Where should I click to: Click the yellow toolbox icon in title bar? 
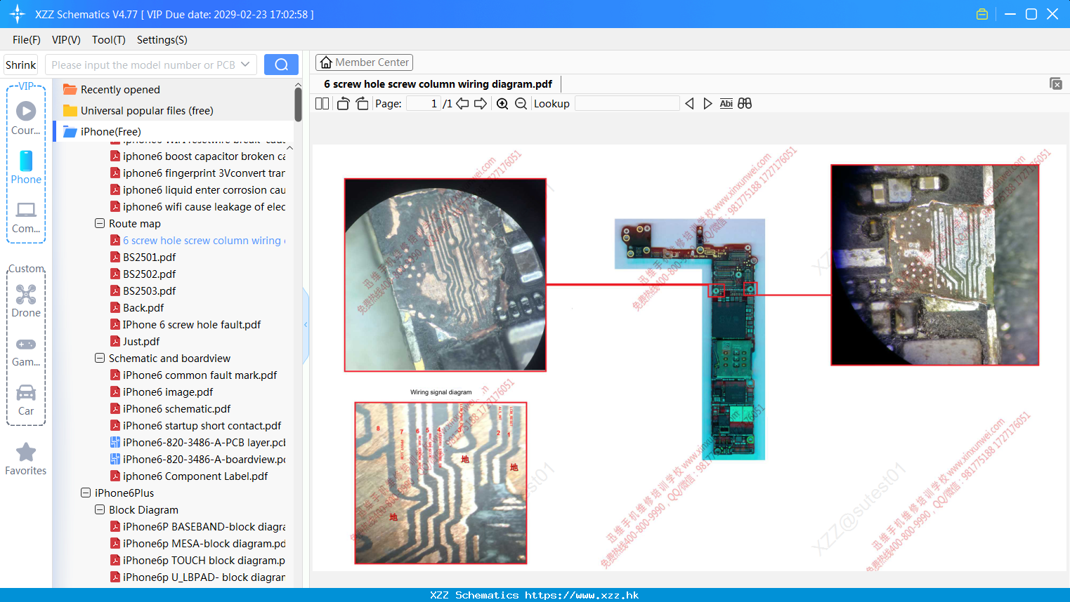[x=982, y=14]
